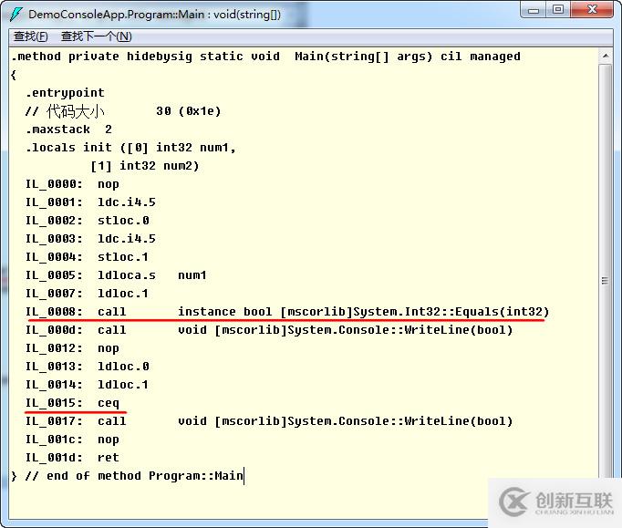Click the .maxstack 2 line
Viewport: 622px width, 528px height.
coord(69,129)
